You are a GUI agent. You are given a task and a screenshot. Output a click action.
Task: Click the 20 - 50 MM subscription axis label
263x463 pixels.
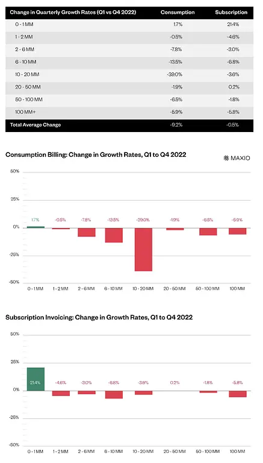click(175, 452)
